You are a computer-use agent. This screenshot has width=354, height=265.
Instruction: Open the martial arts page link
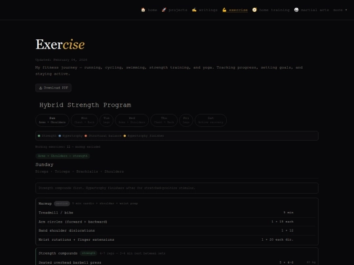point(311,10)
